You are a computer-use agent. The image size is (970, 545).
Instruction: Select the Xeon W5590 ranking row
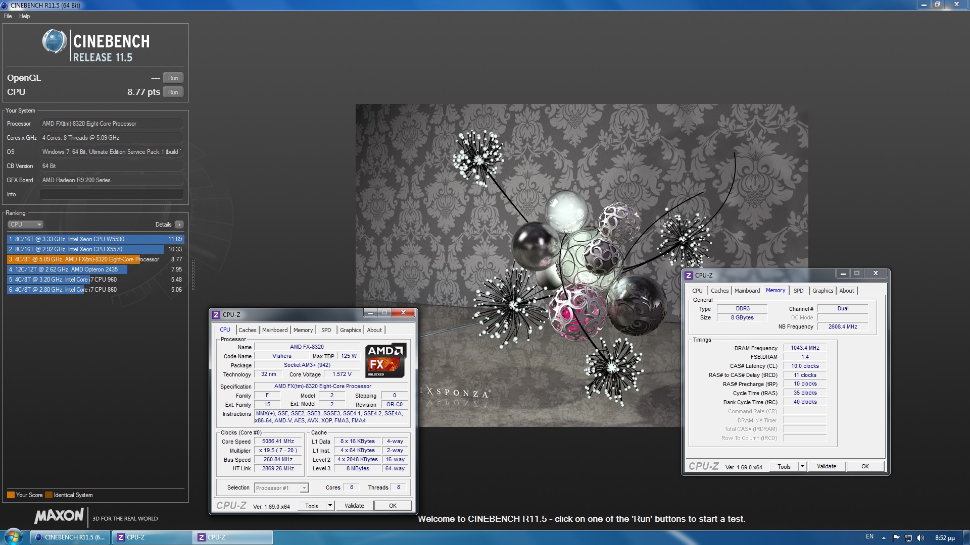[x=95, y=239]
